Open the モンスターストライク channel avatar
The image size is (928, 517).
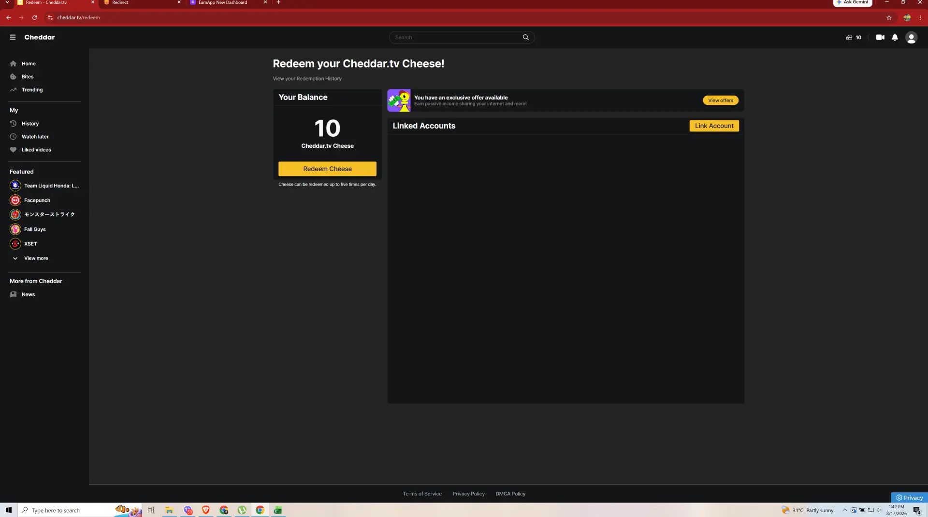coord(15,215)
